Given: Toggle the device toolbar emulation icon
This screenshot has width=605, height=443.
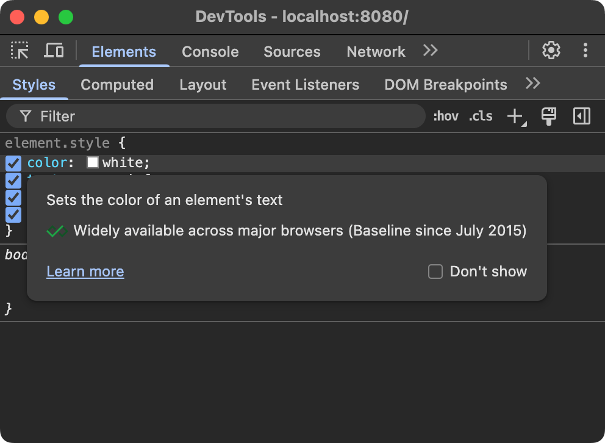Looking at the screenshot, I should [x=54, y=51].
